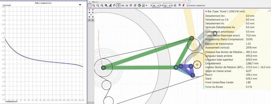Click the dotted alignment toolbar icon

[x=127, y=6]
